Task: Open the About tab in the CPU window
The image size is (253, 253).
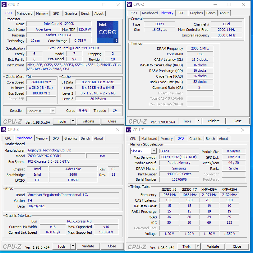Action: (99, 13)
